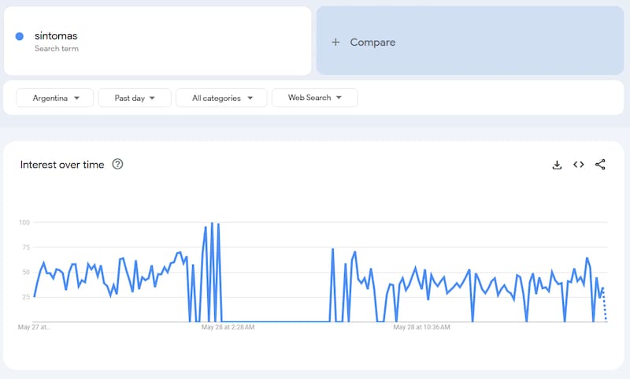The image size is (630, 379).
Task: Click the Search term subtitle text
Action: coord(56,49)
